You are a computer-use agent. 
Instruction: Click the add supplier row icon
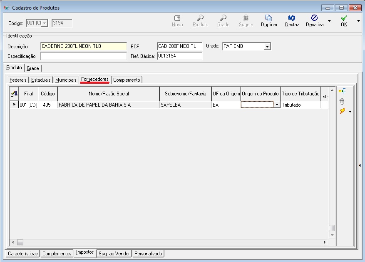point(342,91)
